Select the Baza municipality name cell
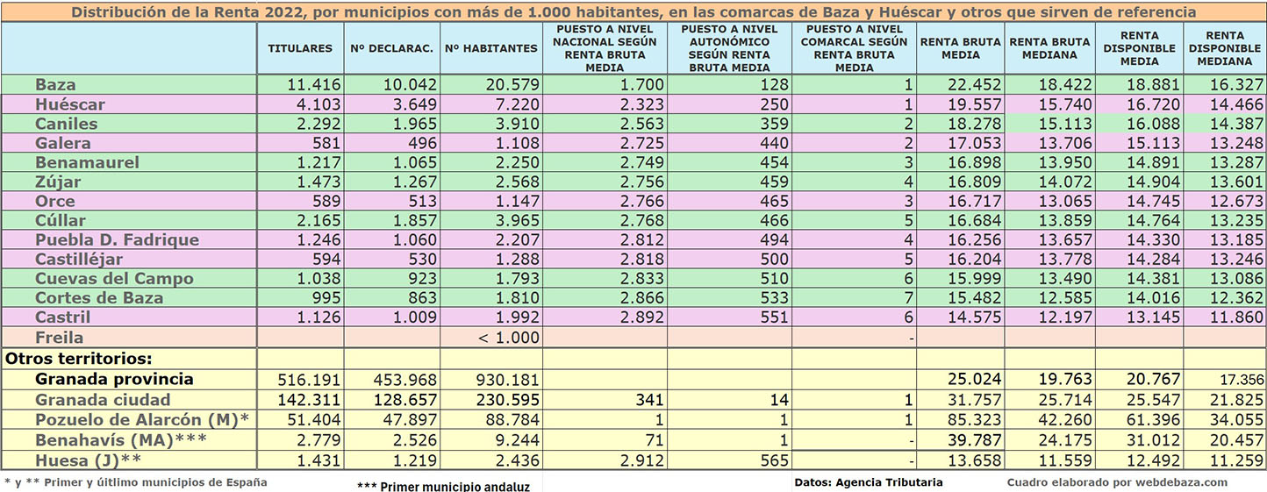The height and width of the screenshot is (492, 1267). tap(55, 85)
